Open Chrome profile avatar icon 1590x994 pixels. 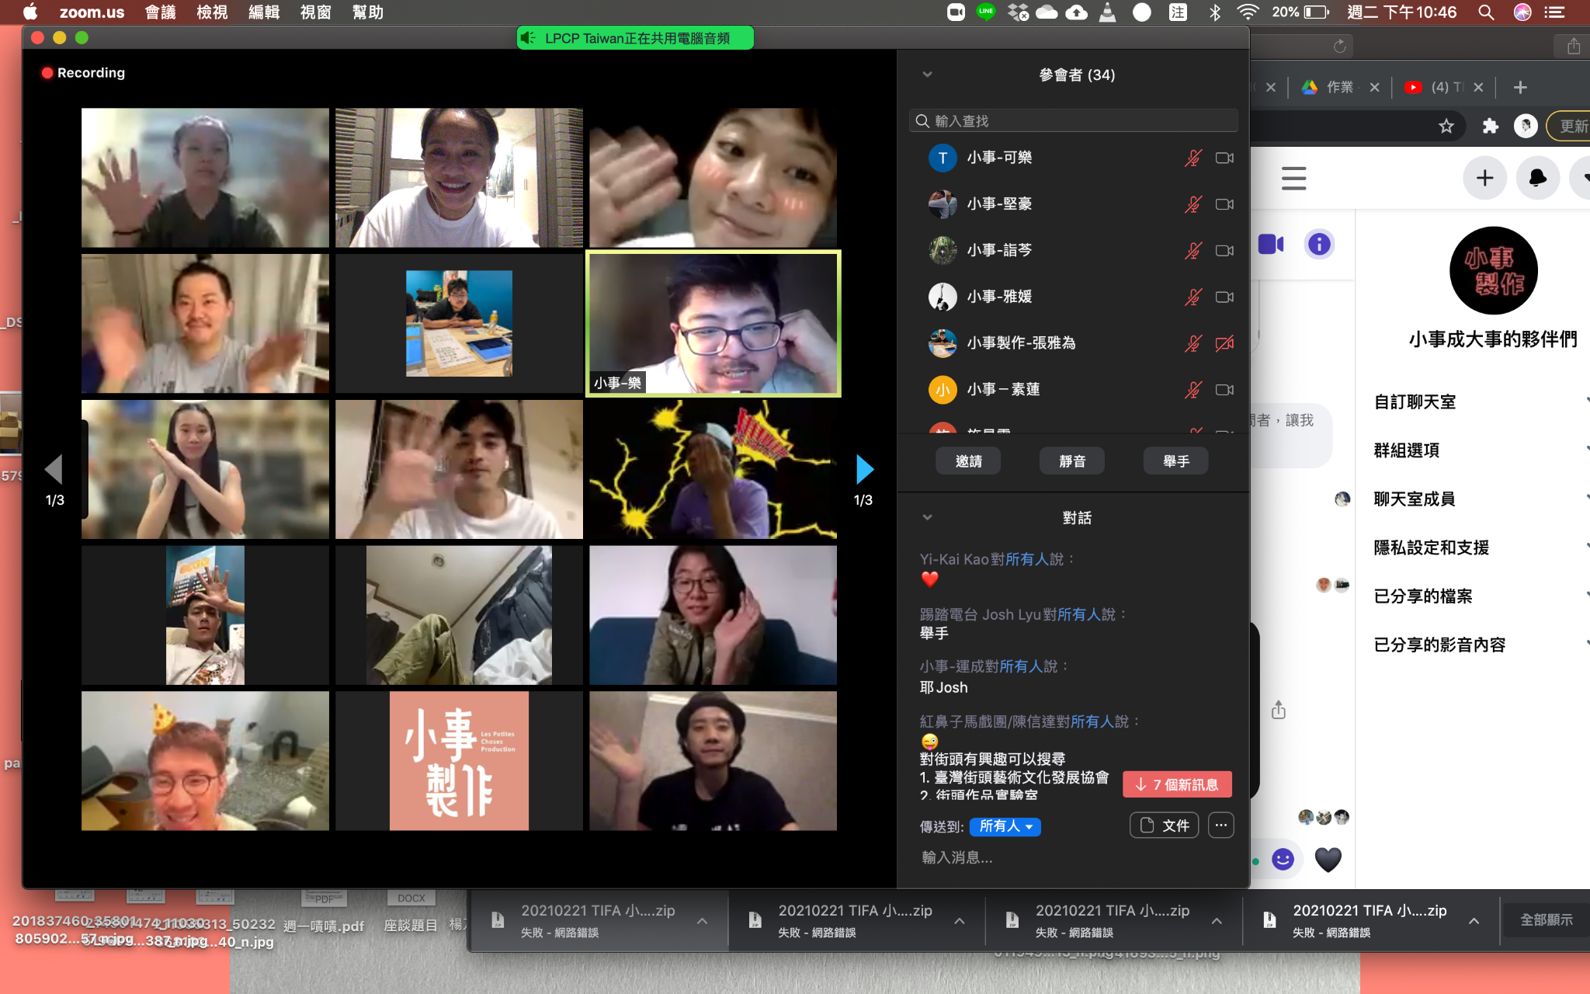pos(1526,126)
